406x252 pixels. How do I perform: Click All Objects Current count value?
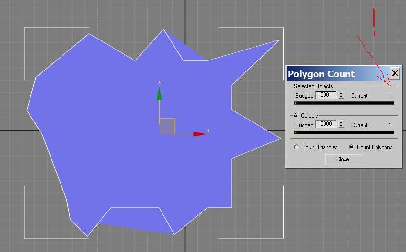[390, 125]
